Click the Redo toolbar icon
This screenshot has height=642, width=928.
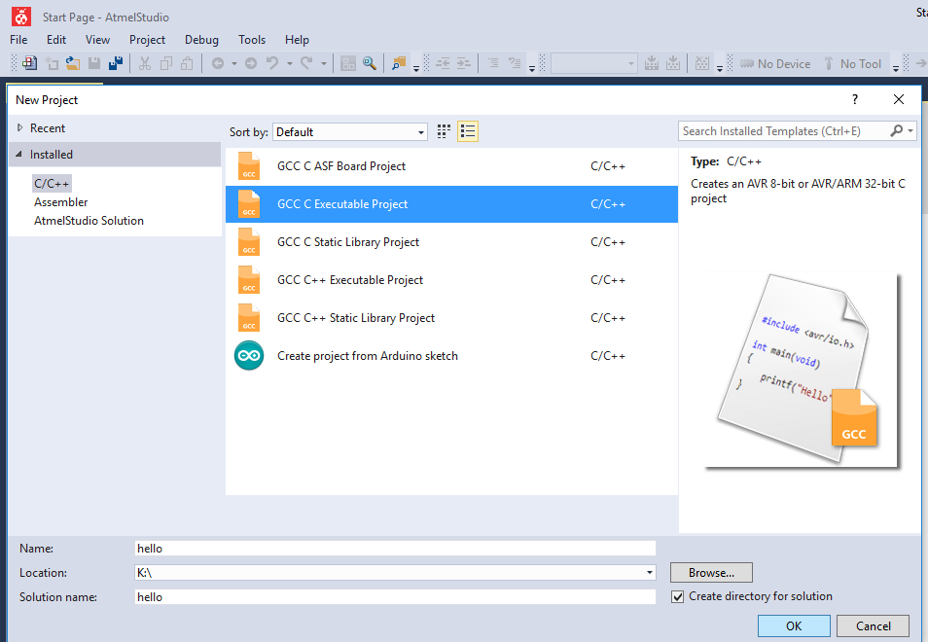pos(306,63)
